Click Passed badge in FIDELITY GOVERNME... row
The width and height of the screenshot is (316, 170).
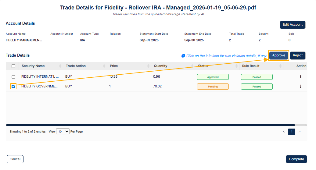pyautogui.click(x=257, y=87)
